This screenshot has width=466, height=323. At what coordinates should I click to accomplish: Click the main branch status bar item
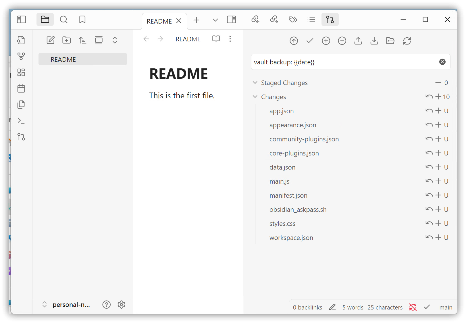click(x=446, y=307)
